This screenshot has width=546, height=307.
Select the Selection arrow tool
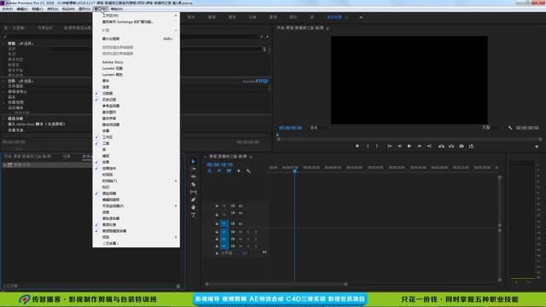[194, 161]
